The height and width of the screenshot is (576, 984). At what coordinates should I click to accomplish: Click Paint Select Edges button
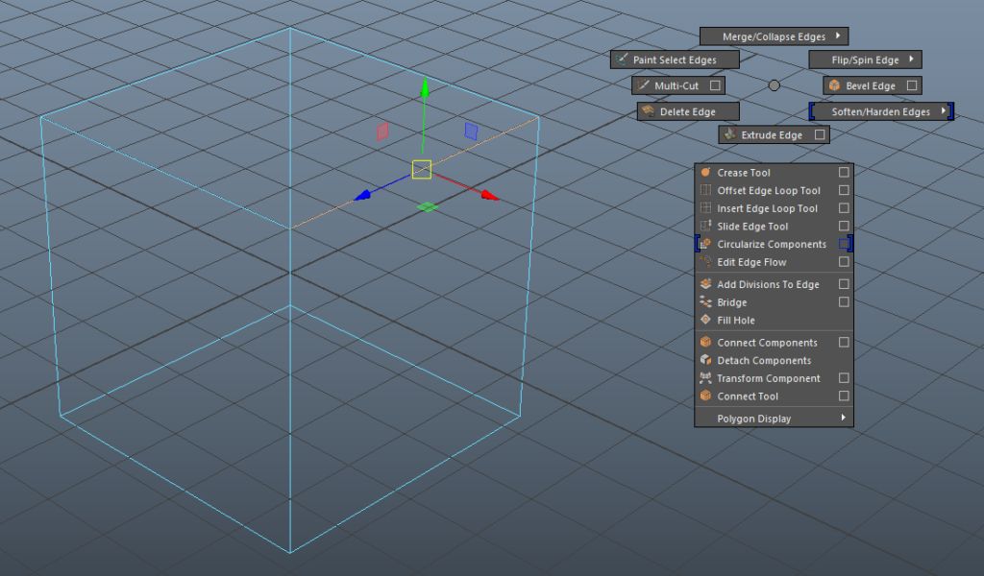coord(675,60)
